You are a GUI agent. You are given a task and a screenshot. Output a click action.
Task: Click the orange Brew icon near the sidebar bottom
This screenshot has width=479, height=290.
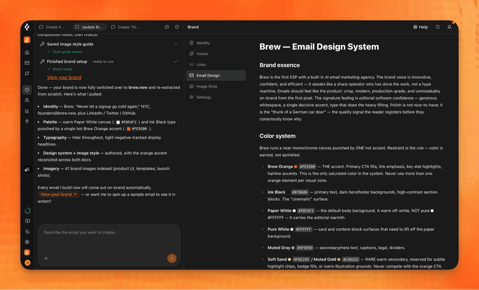[x=27, y=252]
